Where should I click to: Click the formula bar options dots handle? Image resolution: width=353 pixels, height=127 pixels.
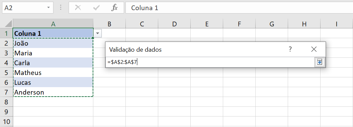coord(61,8)
